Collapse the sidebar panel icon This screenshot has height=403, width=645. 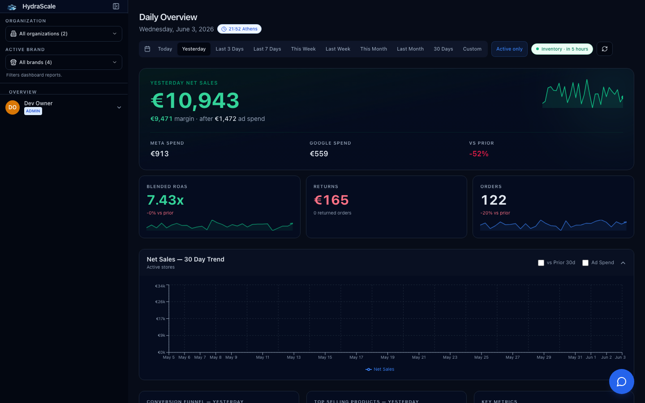pyautogui.click(x=116, y=6)
